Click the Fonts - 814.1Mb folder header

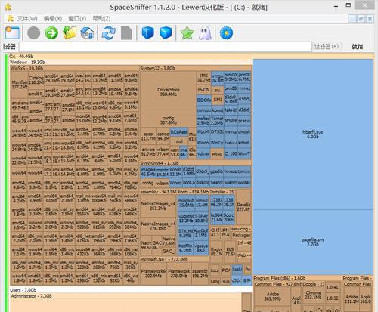tap(193, 192)
